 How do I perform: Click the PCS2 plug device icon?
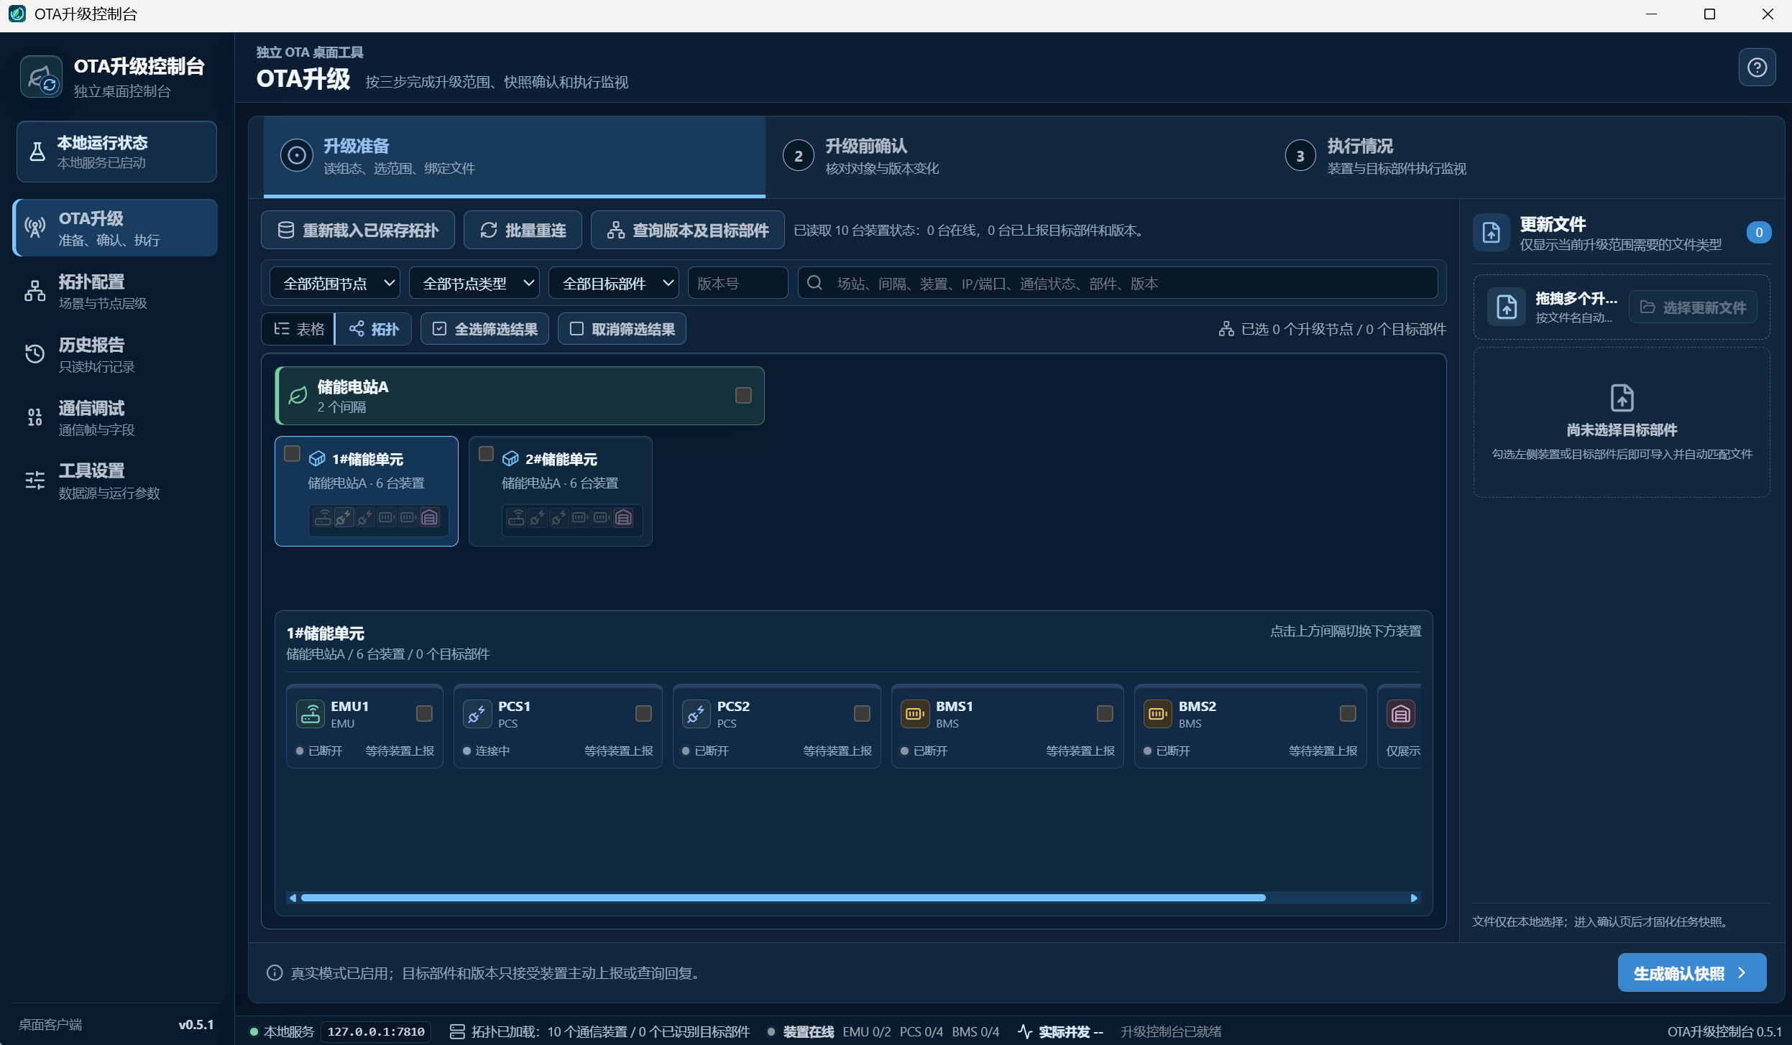tap(696, 714)
